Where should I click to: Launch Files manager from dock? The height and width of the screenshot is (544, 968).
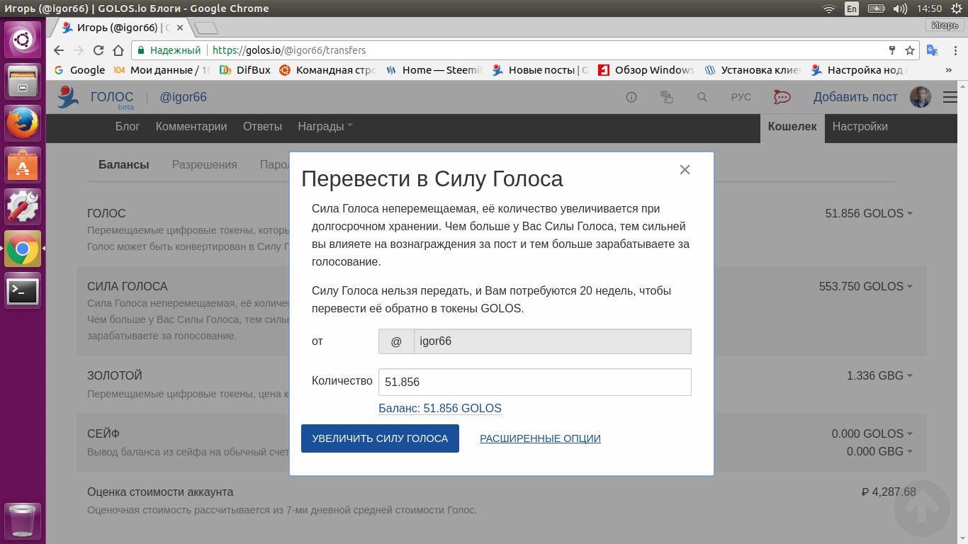click(x=23, y=81)
